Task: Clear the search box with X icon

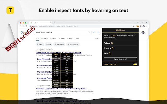Action: point(89,32)
